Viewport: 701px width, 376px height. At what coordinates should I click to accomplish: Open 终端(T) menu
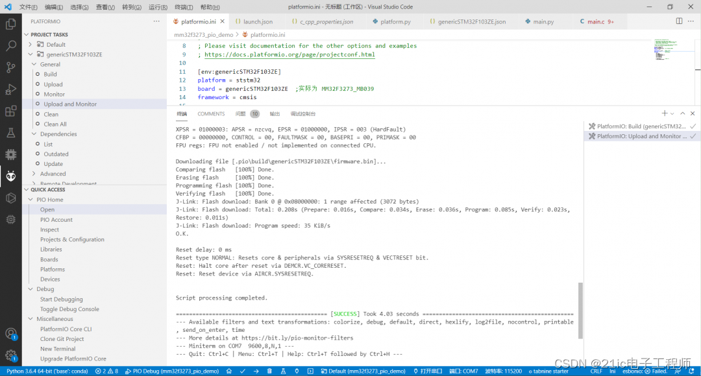[x=184, y=7]
